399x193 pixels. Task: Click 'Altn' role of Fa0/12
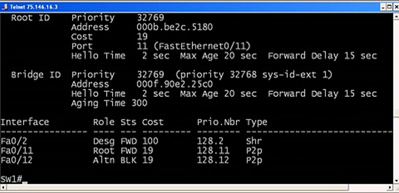click(x=104, y=160)
